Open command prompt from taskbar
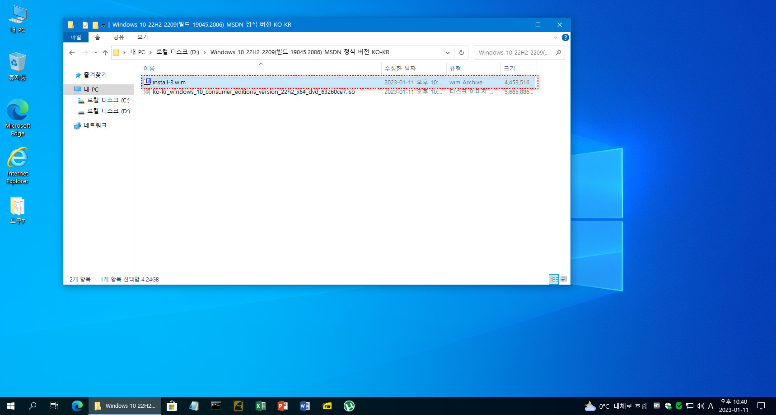Screen dimensions: 776x415 click(x=216, y=406)
